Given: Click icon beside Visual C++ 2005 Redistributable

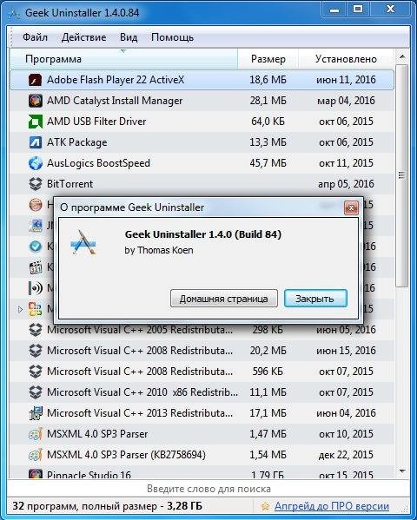Looking at the screenshot, I should pyautogui.click(x=36, y=330).
